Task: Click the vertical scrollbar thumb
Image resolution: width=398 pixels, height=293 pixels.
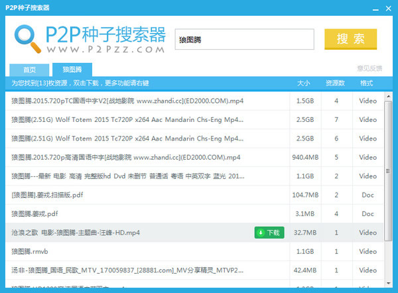Action: pyautogui.click(x=388, y=171)
